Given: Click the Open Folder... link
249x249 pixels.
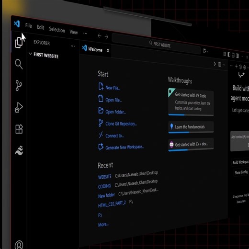Looking at the screenshot, I should click(x=115, y=112).
